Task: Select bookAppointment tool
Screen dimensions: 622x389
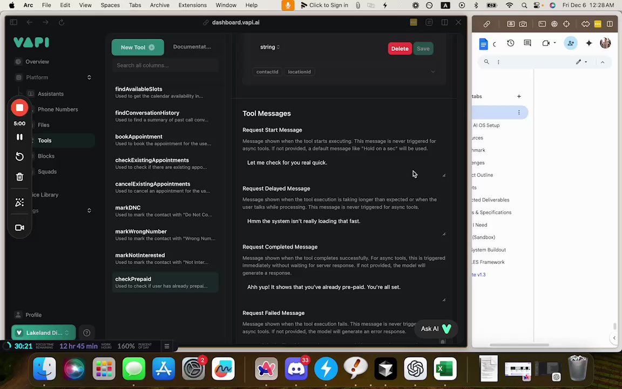Action: [165, 140]
